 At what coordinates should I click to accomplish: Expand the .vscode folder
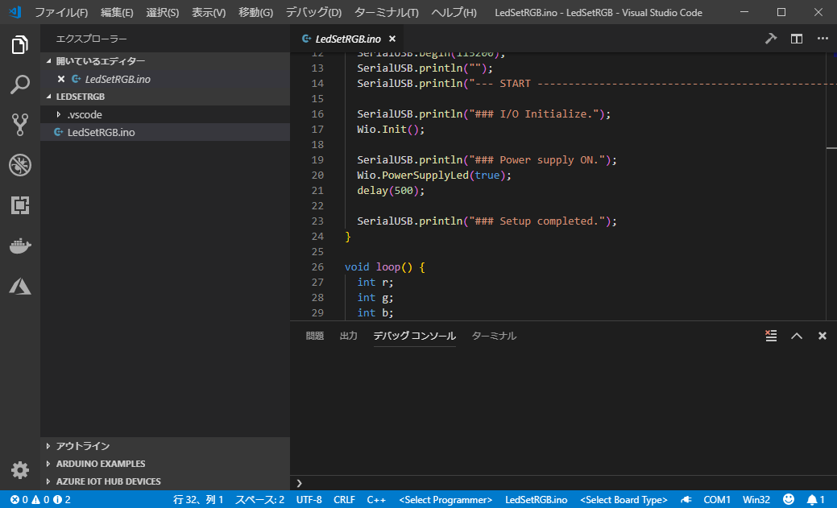point(165,114)
